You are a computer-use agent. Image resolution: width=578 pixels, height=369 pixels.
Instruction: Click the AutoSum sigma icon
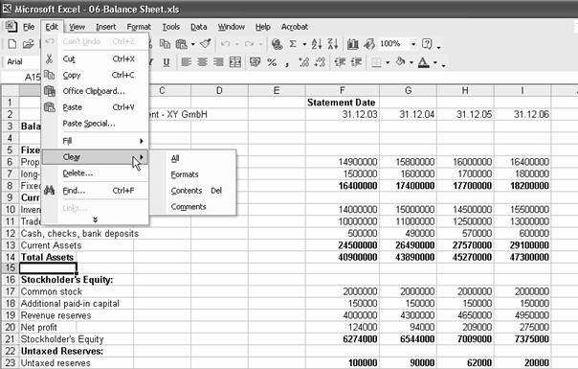(293, 44)
